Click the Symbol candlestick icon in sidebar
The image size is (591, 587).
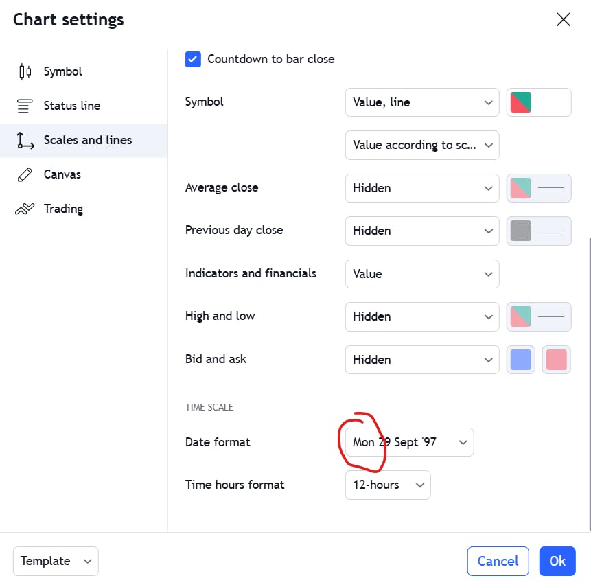coord(25,71)
